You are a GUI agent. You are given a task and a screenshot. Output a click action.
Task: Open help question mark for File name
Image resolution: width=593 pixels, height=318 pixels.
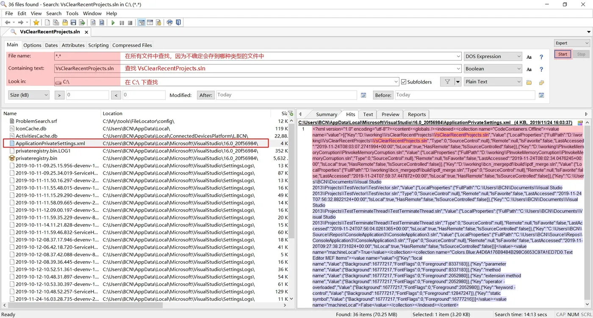[541, 57]
